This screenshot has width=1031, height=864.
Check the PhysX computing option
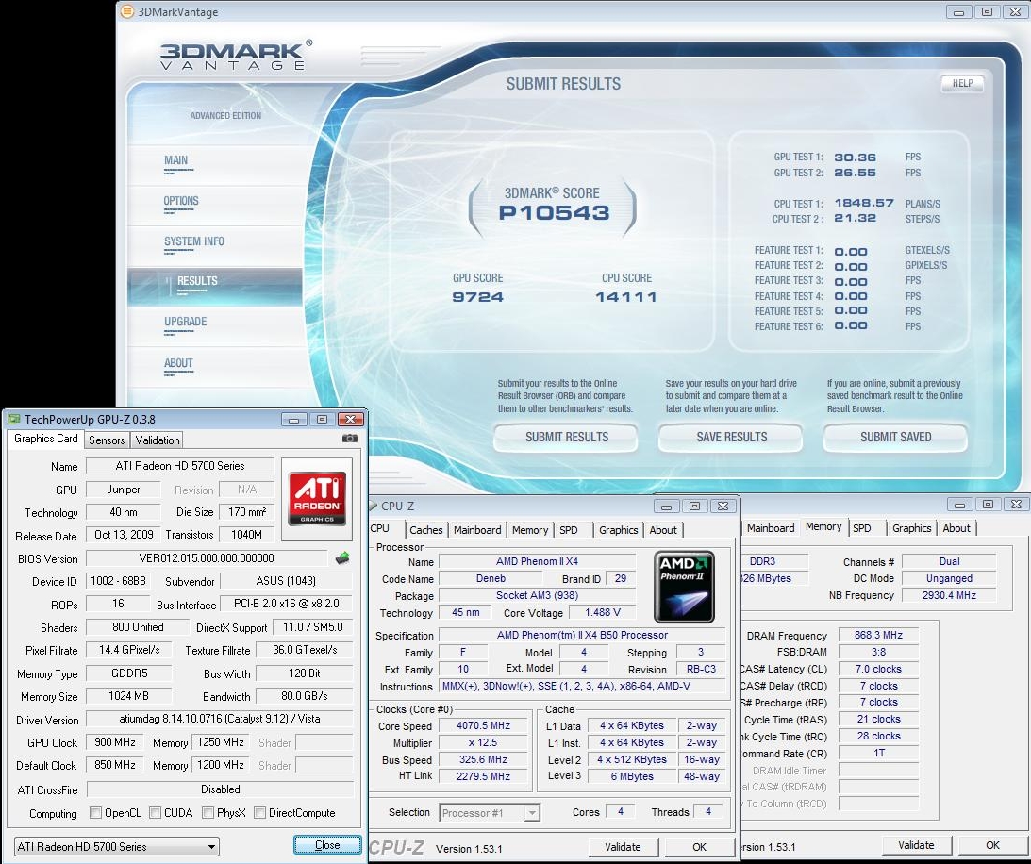click(207, 813)
